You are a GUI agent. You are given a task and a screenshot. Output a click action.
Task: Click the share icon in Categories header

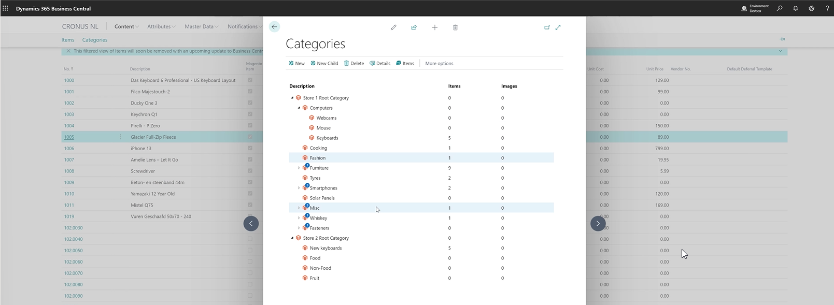tap(414, 27)
